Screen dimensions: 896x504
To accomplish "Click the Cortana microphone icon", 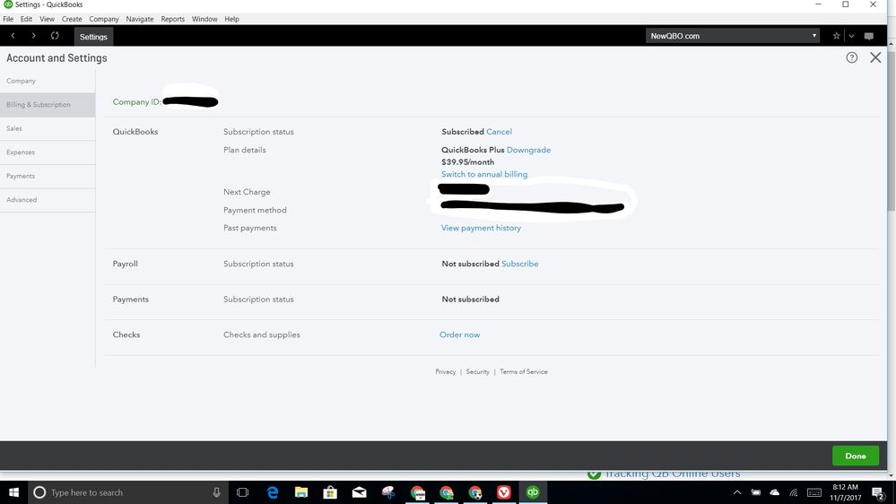I will [x=216, y=492].
